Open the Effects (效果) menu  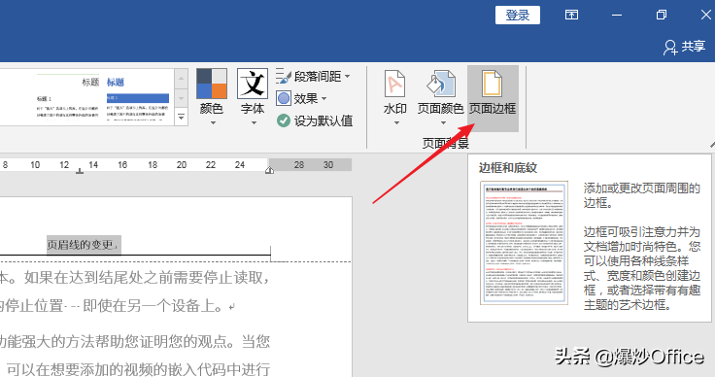302,98
